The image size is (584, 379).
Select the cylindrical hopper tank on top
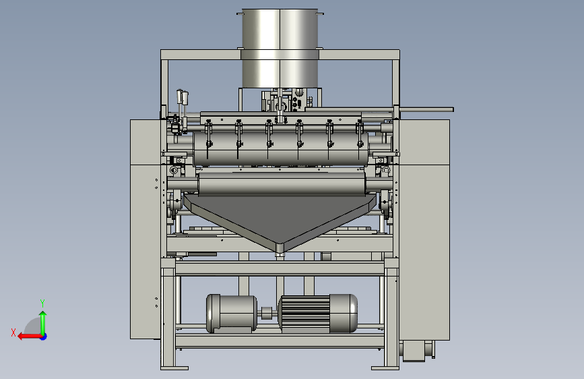point(280,49)
